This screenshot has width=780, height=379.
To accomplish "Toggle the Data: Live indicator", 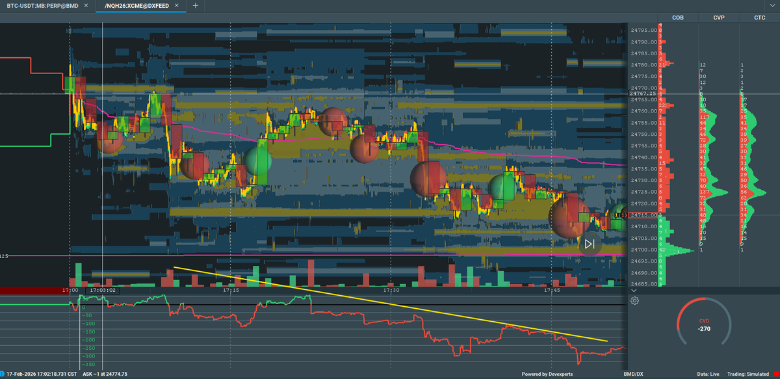I will (x=708, y=374).
